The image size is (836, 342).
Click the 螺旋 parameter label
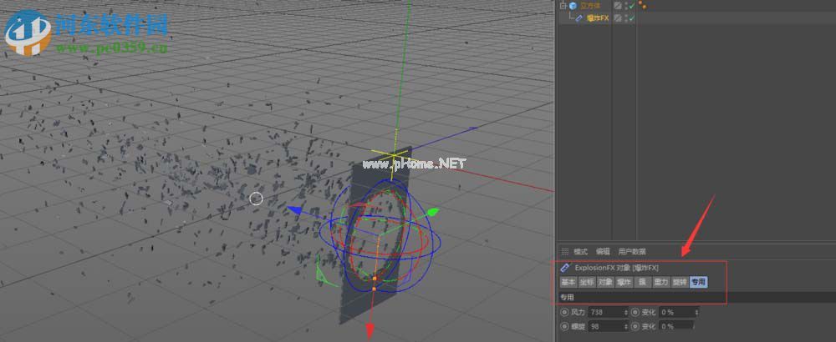point(578,326)
